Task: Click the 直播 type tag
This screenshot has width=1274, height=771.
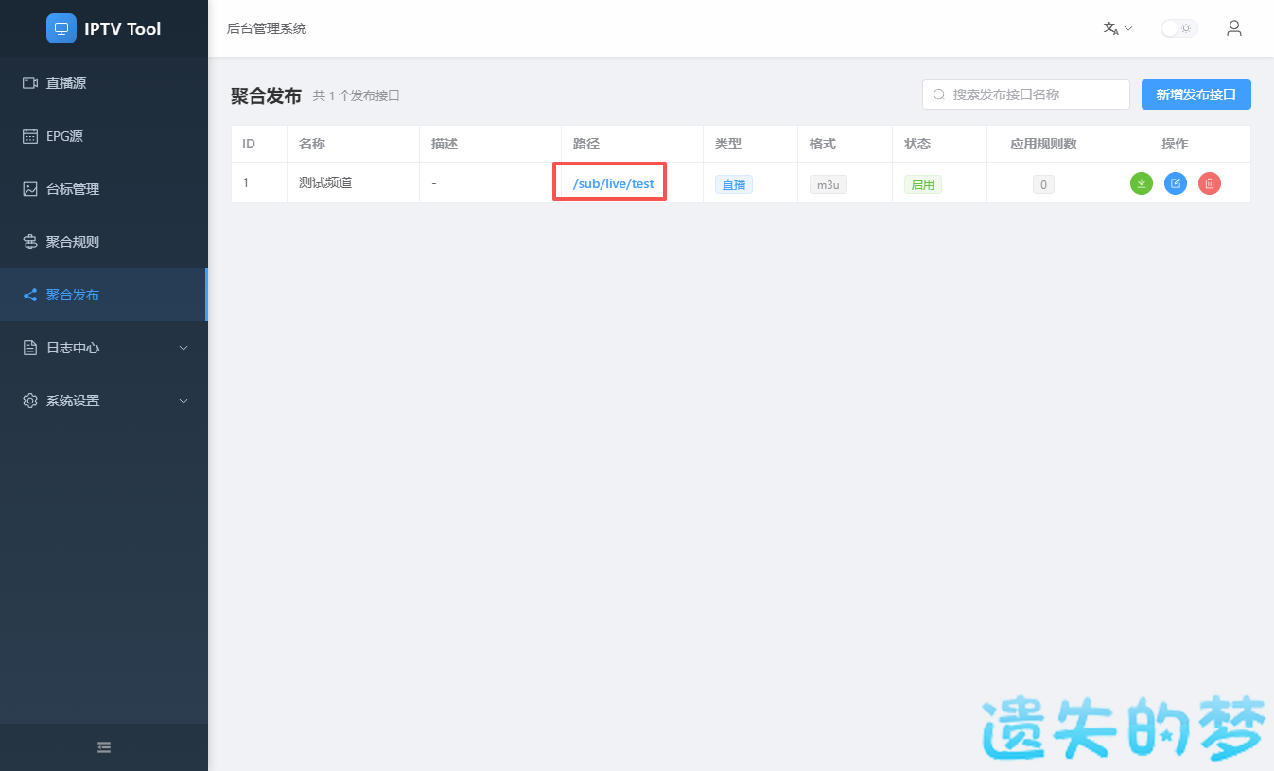Action: pos(734,184)
